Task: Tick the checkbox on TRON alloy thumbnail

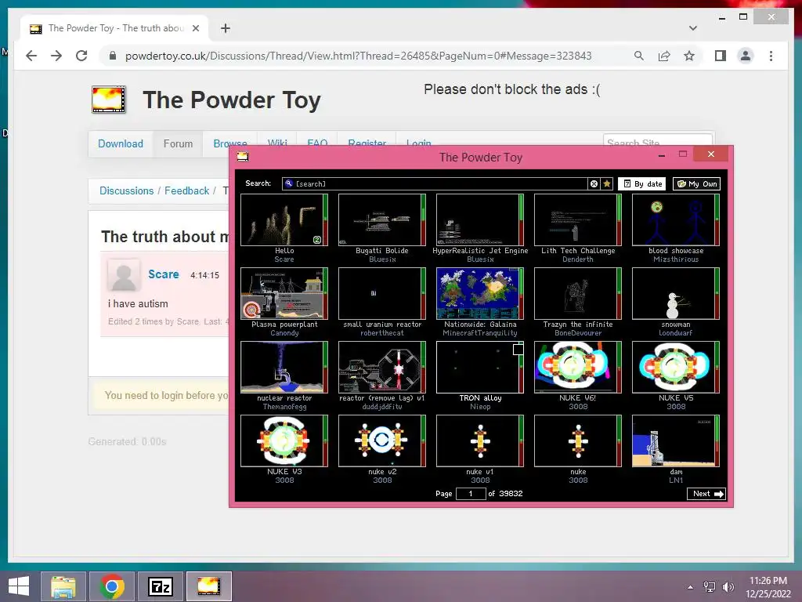Action: pos(518,349)
